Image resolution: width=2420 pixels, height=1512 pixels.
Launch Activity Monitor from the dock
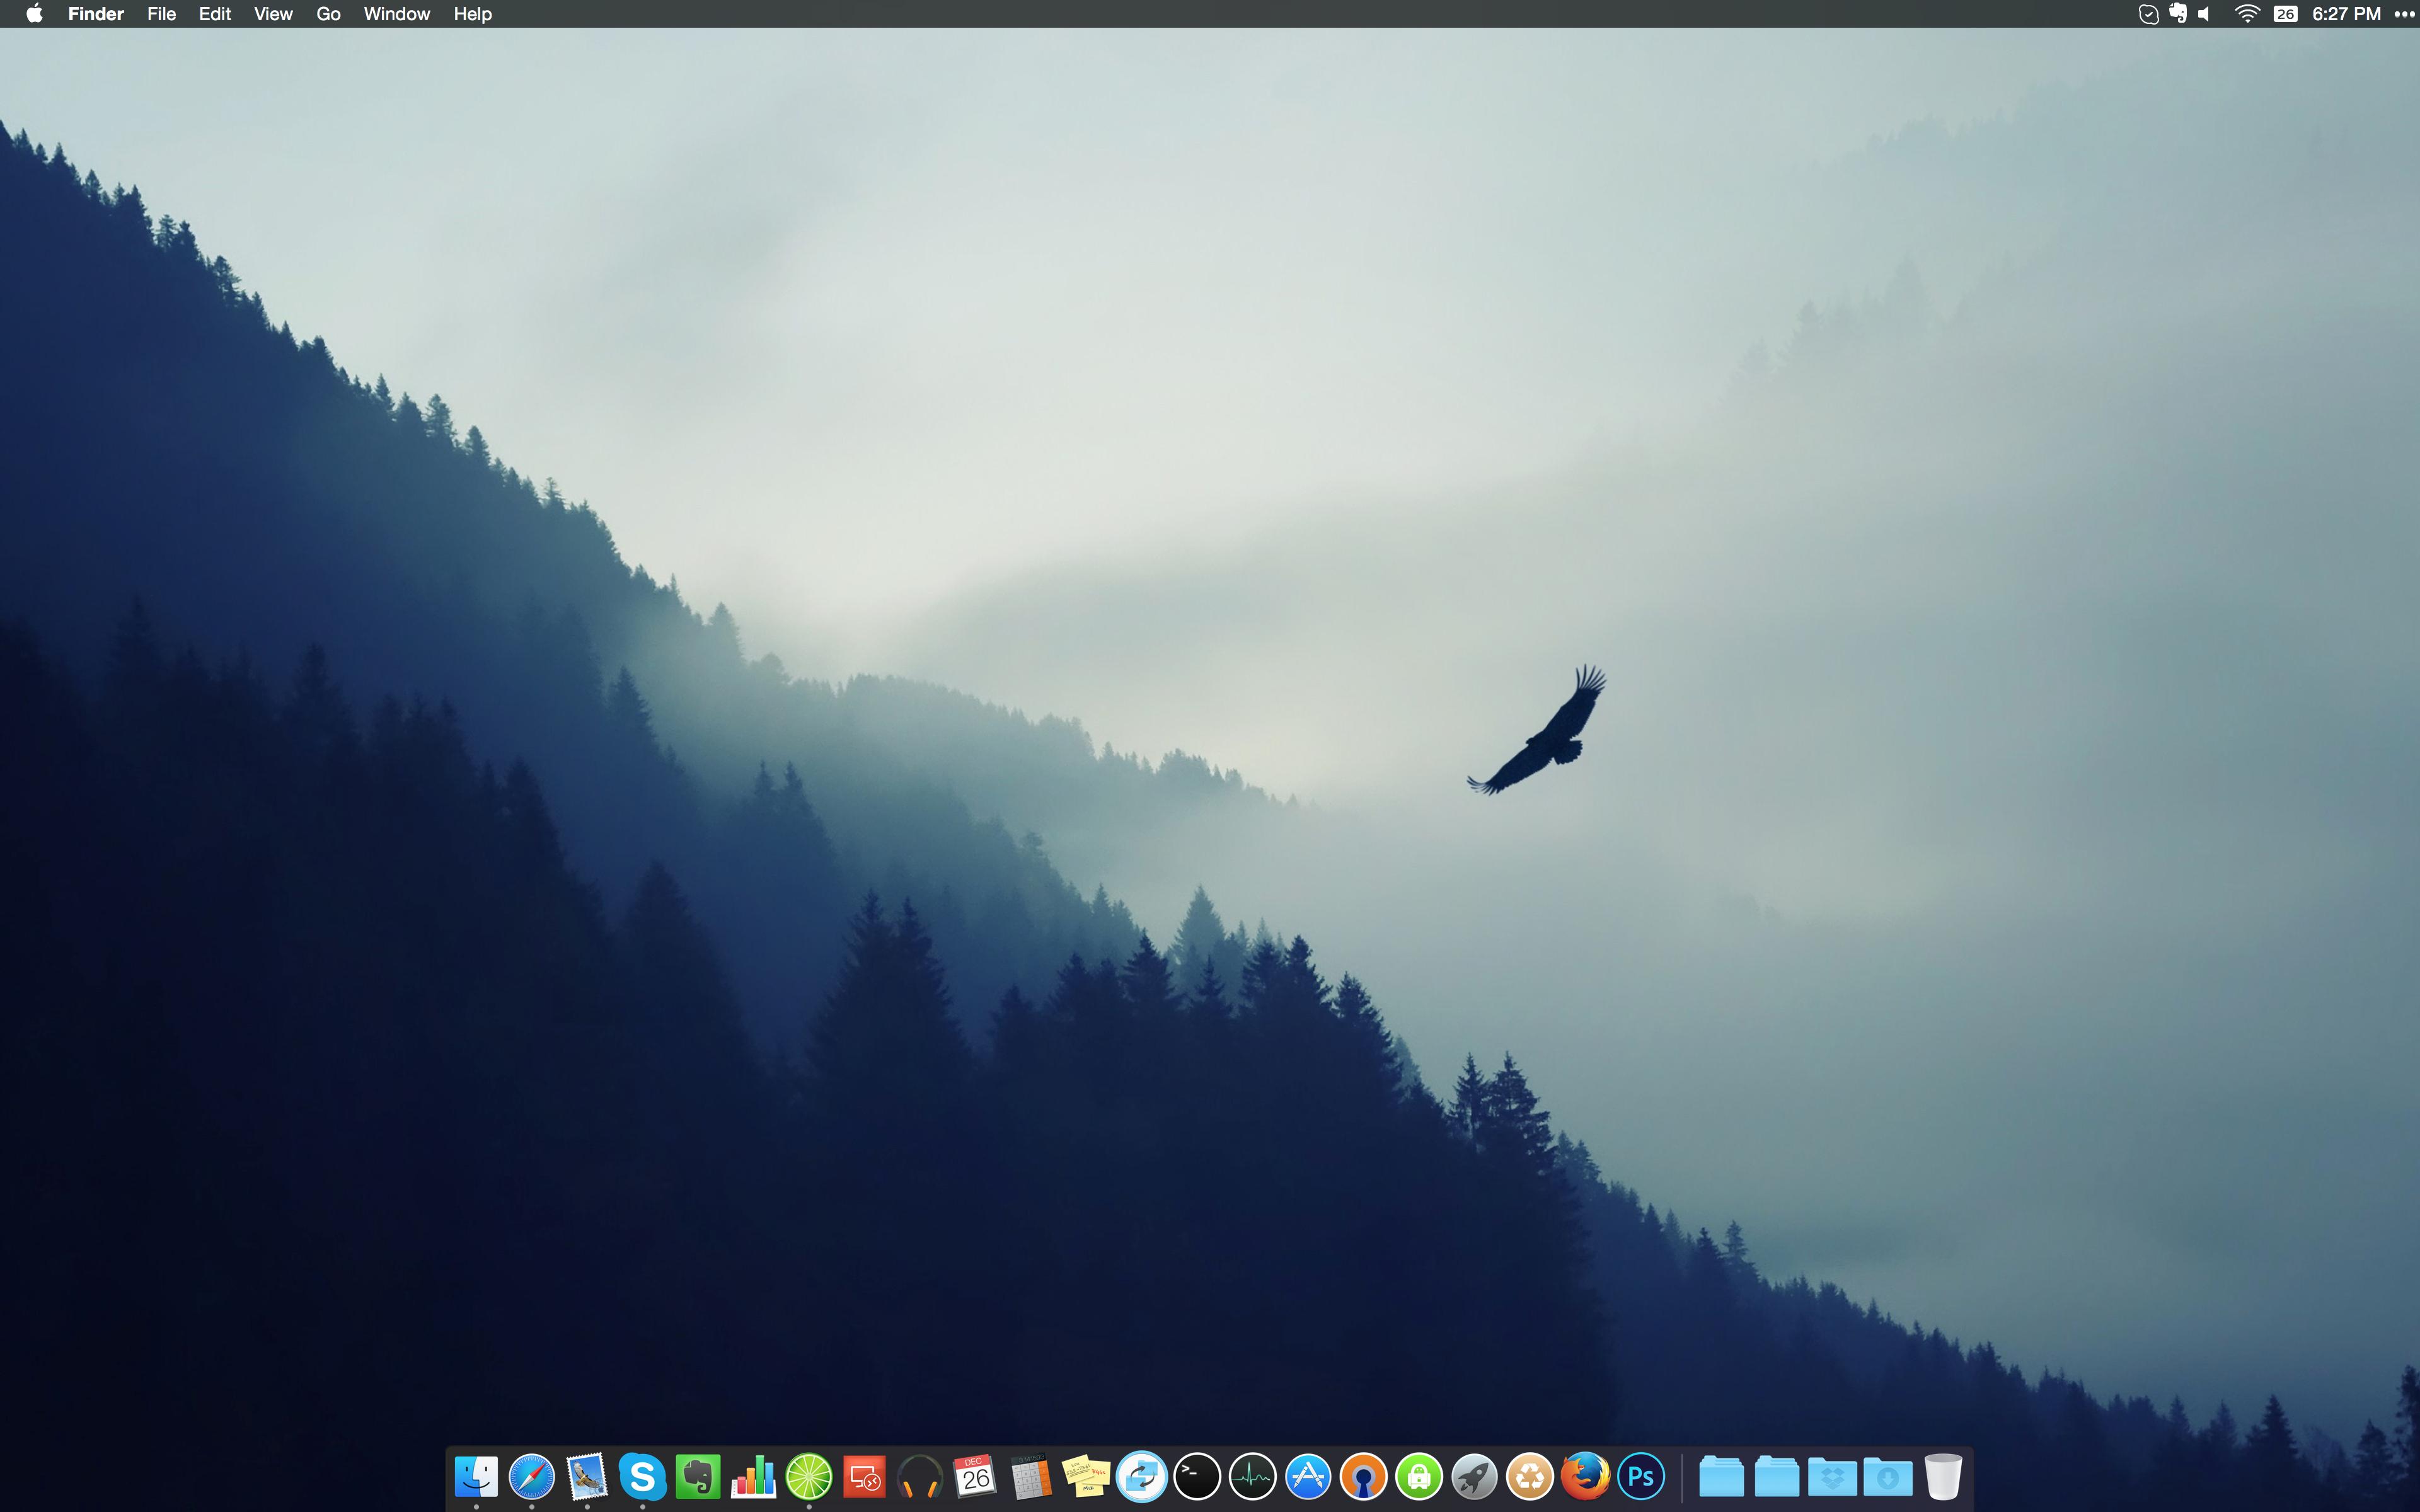pos(1252,1476)
